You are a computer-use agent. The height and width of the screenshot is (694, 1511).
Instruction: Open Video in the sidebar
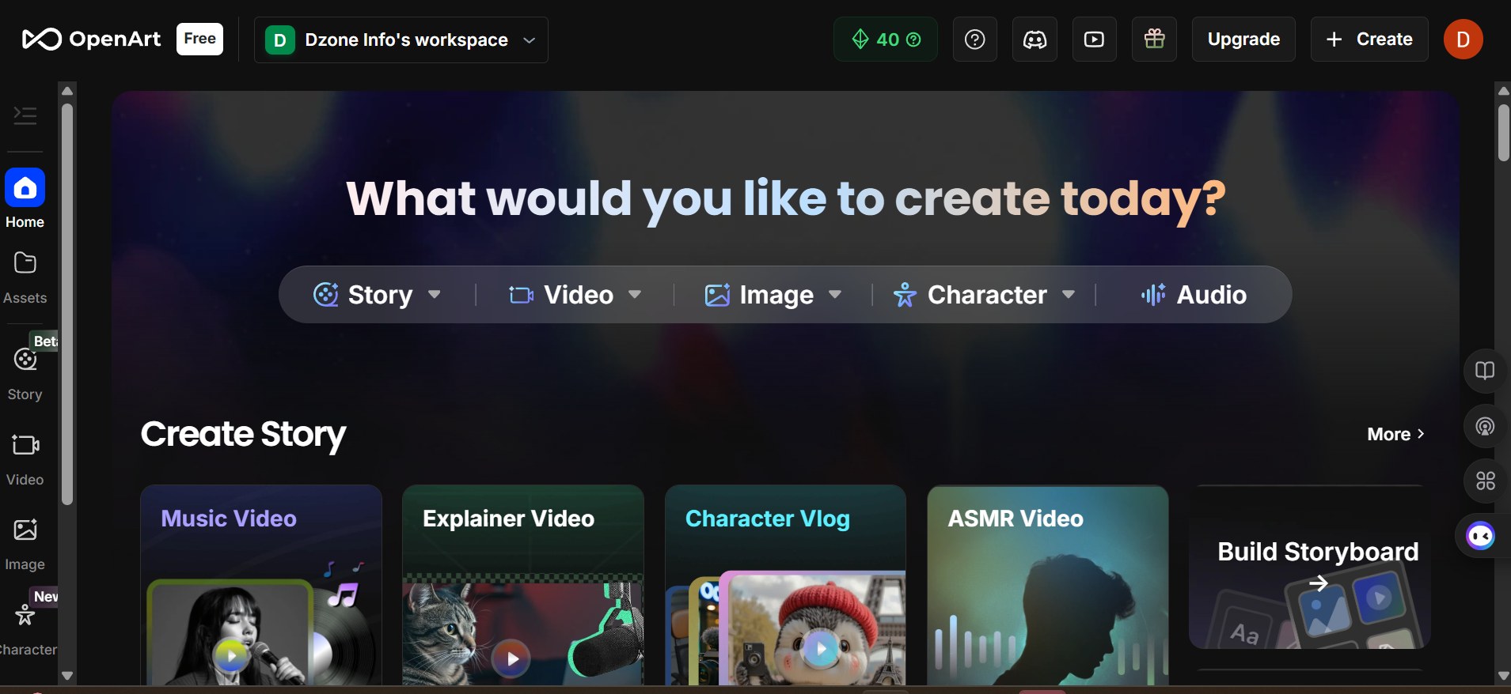click(25, 458)
